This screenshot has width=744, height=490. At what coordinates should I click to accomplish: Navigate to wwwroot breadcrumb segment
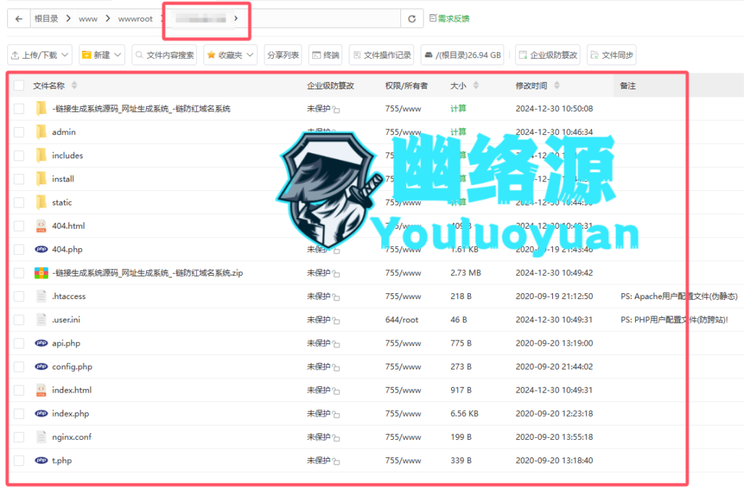(135, 19)
